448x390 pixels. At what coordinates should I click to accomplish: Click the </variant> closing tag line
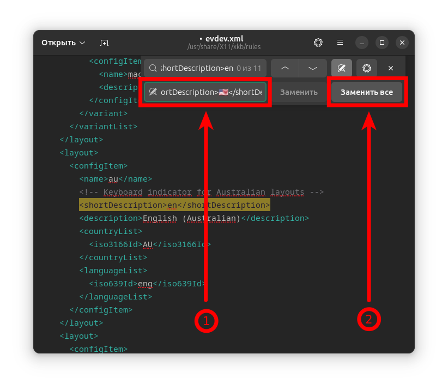pyautogui.click(x=104, y=113)
